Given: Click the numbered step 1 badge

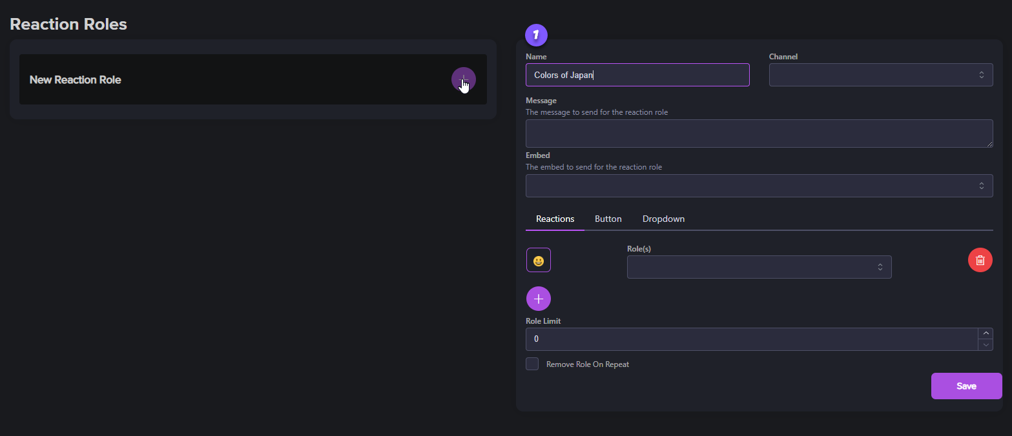Looking at the screenshot, I should (x=536, y=35).
